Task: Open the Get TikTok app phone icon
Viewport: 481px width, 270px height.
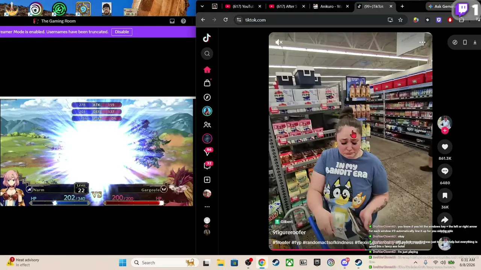Action: (465, 42)
